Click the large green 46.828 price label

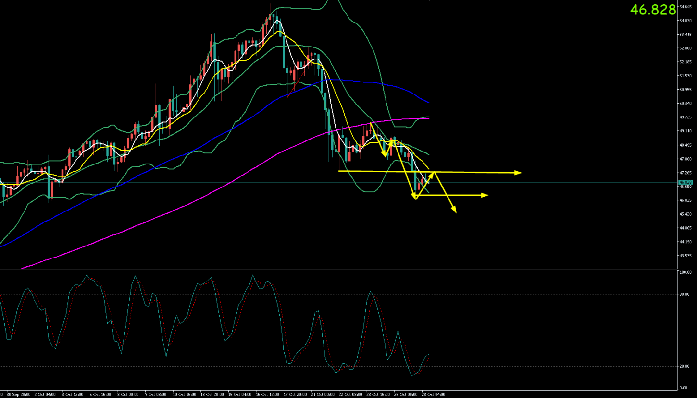pos(653,10)
